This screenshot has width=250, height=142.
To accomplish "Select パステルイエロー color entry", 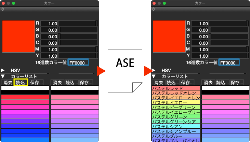I will [176, 102].
